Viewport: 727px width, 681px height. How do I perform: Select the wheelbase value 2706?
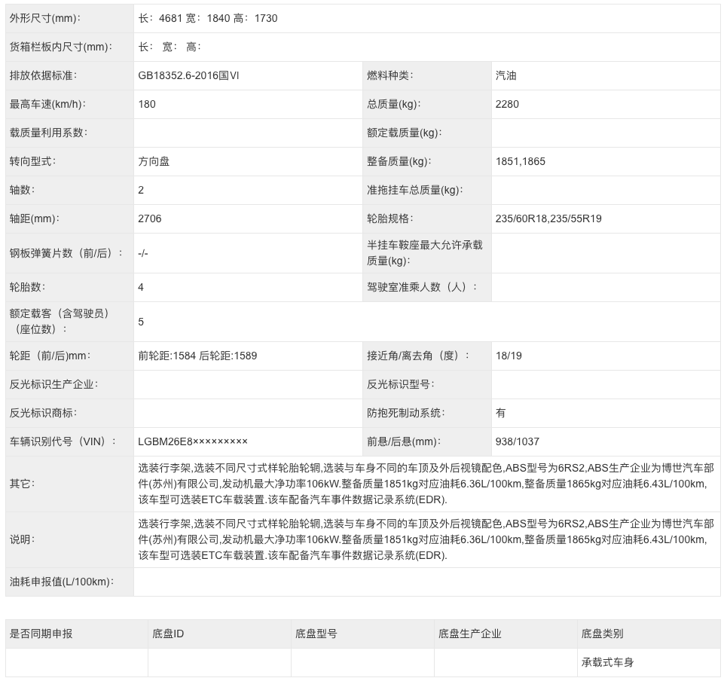tap(150, 218)
